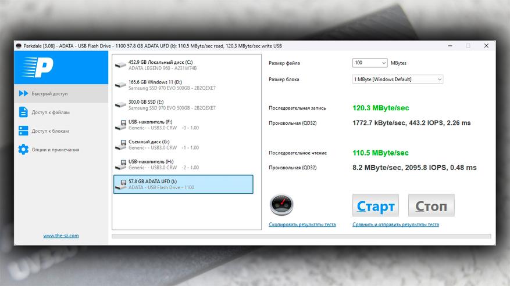Select USB-накопитель (F:) entry
The image size is (510, 286).
(x=183, y=125)
